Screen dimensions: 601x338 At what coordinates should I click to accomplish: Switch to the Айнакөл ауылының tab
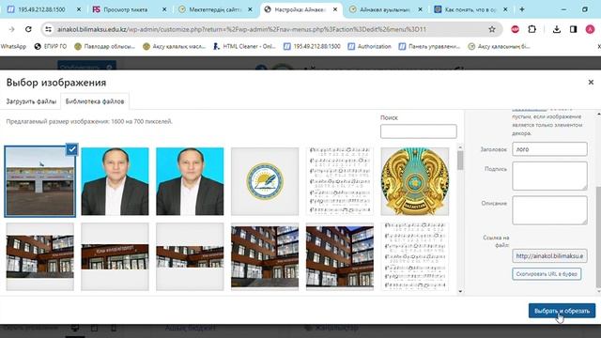coord(385,9)
